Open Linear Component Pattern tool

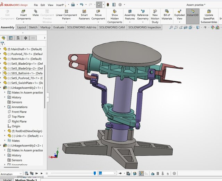(x=66, y=15)
